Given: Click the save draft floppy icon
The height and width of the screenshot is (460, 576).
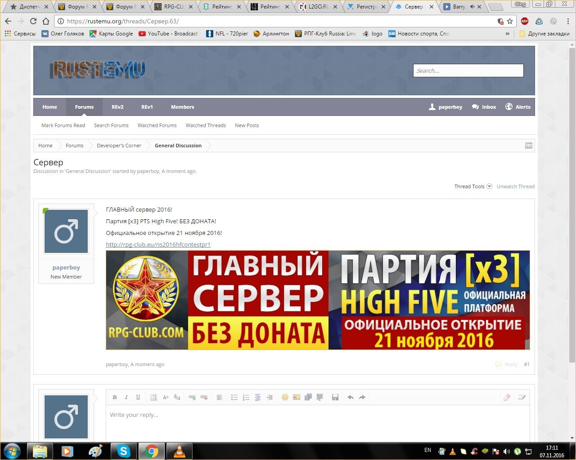Looking at the screenshot, I should [x=335, y=397].
